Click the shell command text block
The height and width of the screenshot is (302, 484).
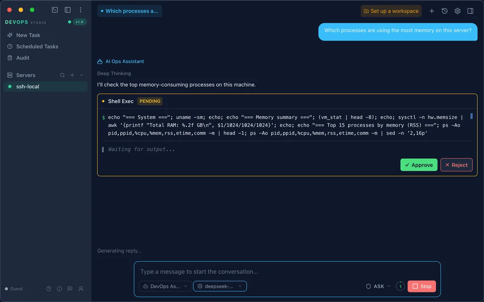[286, 125]
